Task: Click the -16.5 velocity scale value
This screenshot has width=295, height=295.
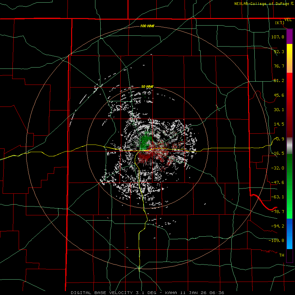Action: [x=278, y=153]
